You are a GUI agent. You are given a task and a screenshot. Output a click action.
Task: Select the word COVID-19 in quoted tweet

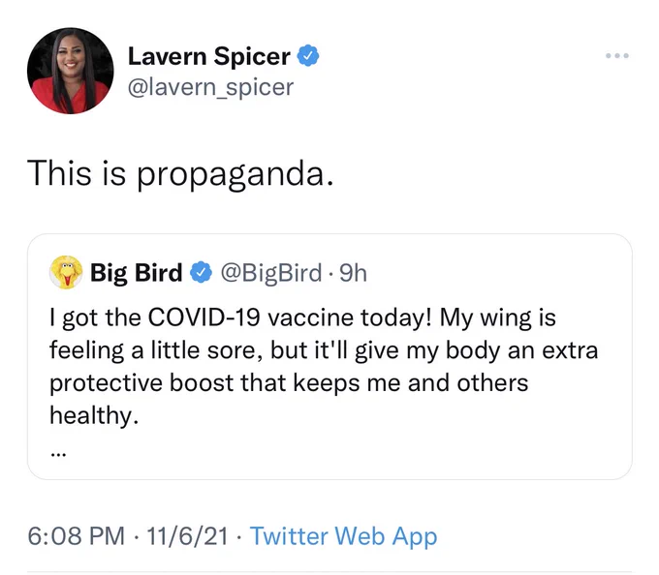tap(204, 318)
